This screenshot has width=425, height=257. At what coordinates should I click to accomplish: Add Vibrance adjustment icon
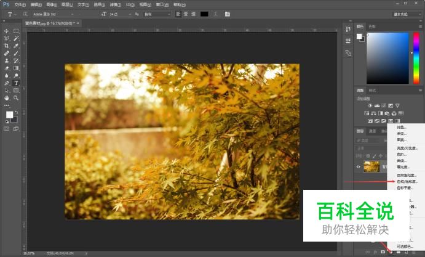click(397, 105)
